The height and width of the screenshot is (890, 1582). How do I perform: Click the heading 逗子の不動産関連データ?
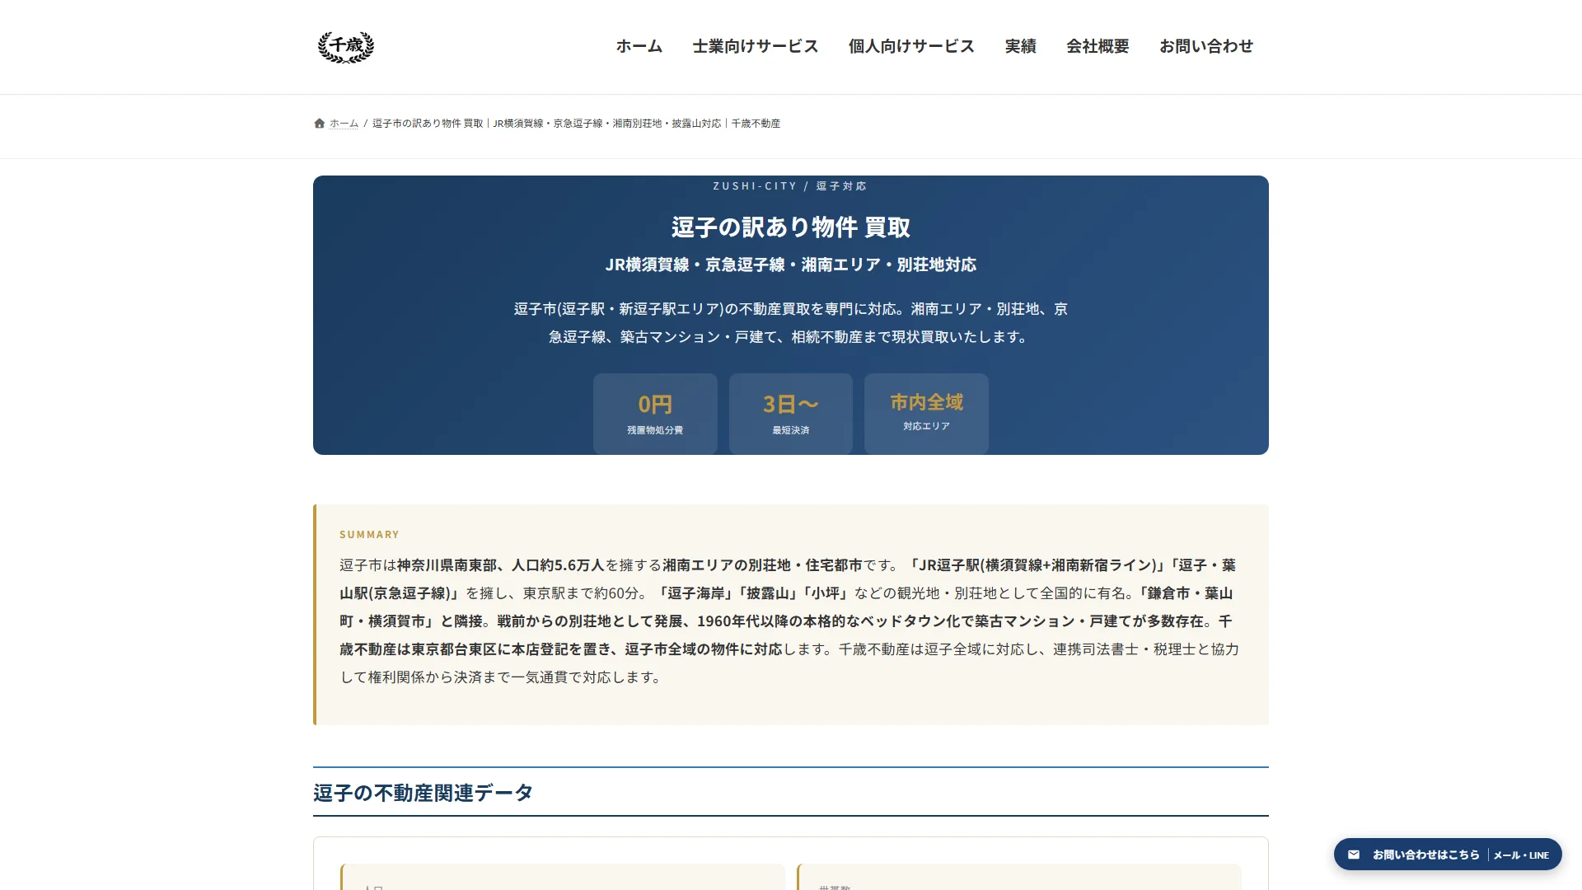click(x=423, y=793)
